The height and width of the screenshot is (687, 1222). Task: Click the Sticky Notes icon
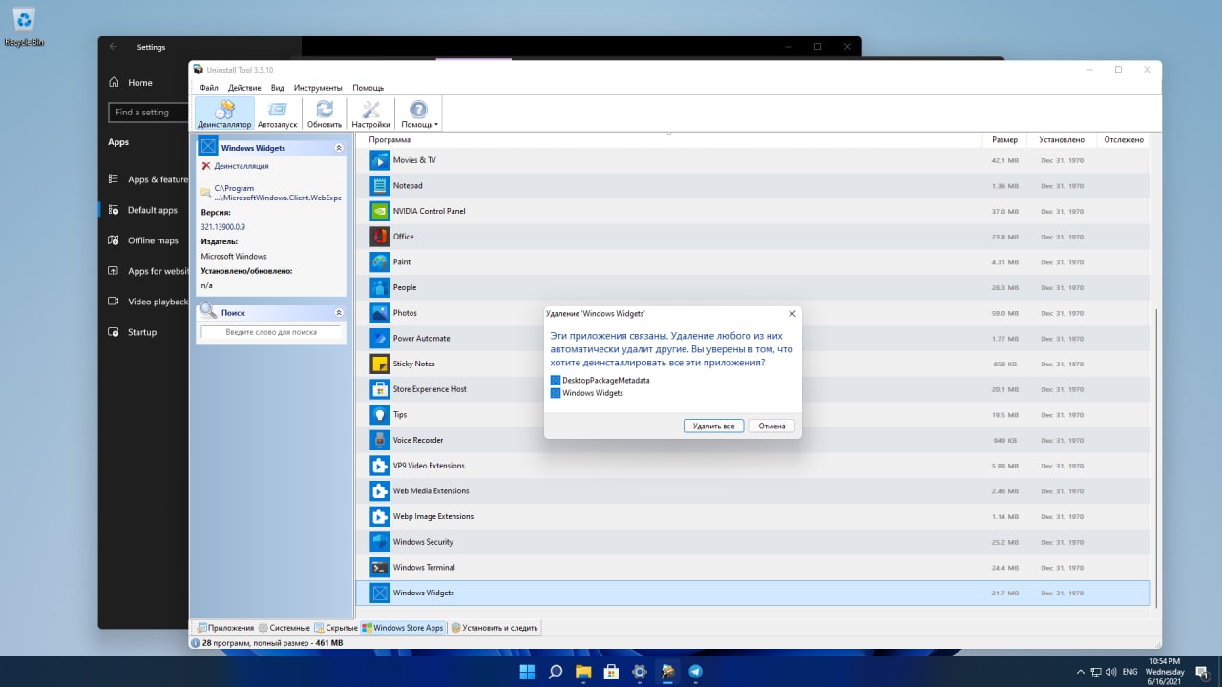coord(379,364)
